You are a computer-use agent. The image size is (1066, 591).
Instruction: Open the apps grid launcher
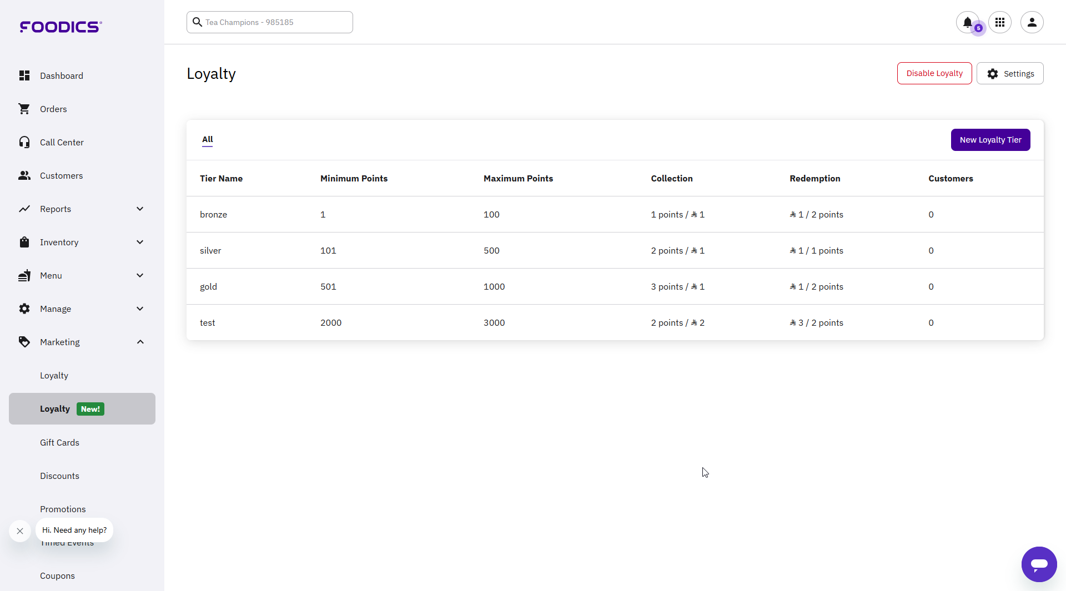pyautogui.click(x=1000, y=22)
